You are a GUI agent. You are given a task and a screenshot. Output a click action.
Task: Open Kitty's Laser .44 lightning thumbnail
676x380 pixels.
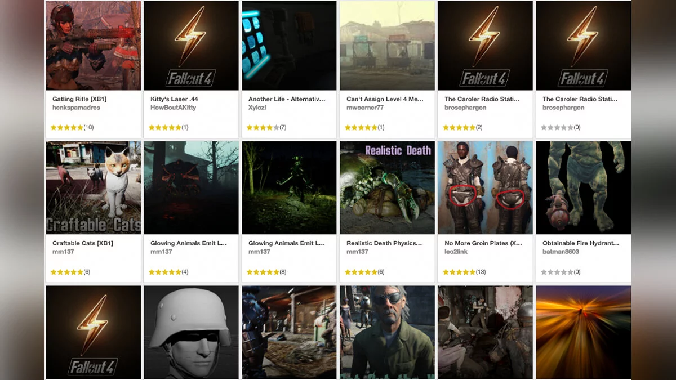click(x=191, y=46)
